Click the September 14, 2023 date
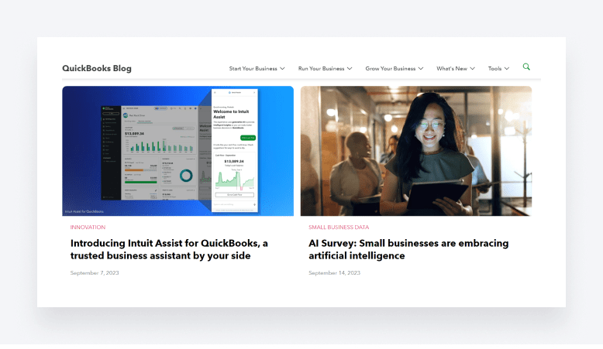Image resolution: width=603 pixels, height=349 pixels. click(334, 273)
